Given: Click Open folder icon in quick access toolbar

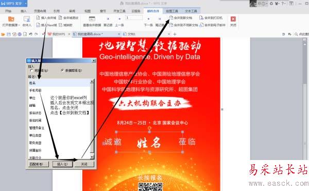Looking at the screenshot, I should click(3, 35).
